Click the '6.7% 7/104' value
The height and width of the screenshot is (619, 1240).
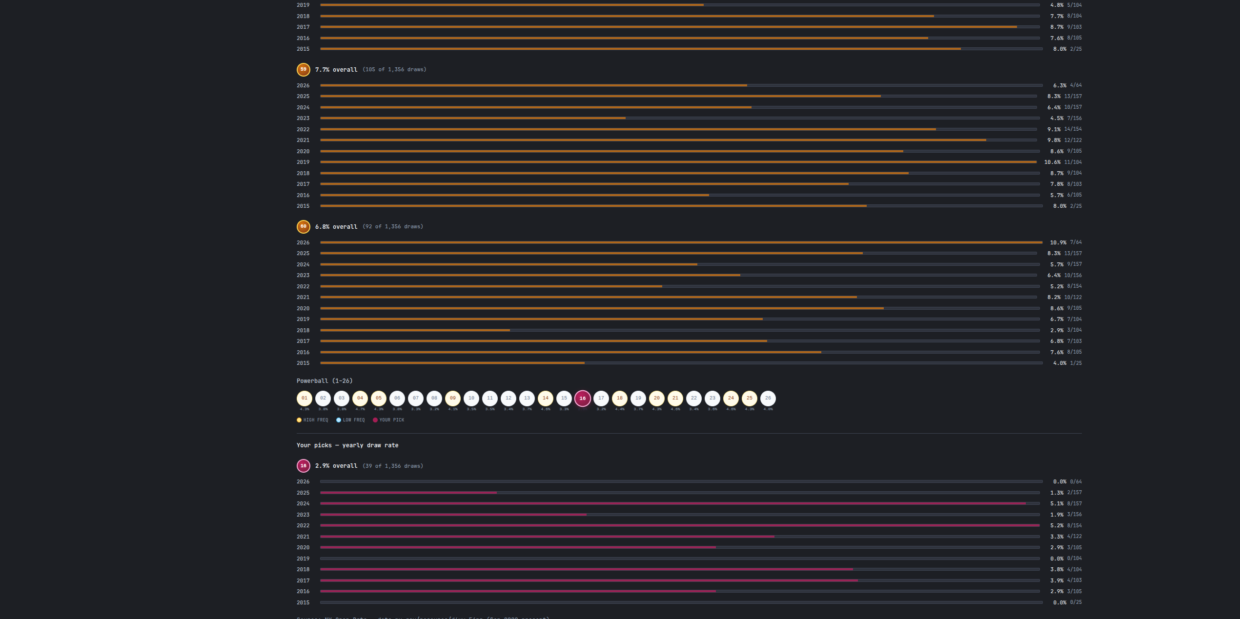tap(1066, 319)
